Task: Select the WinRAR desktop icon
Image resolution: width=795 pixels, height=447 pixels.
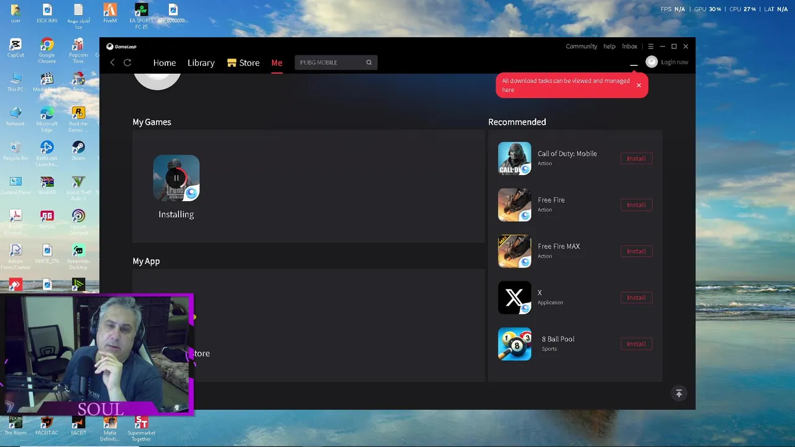Action: [47, 185]
